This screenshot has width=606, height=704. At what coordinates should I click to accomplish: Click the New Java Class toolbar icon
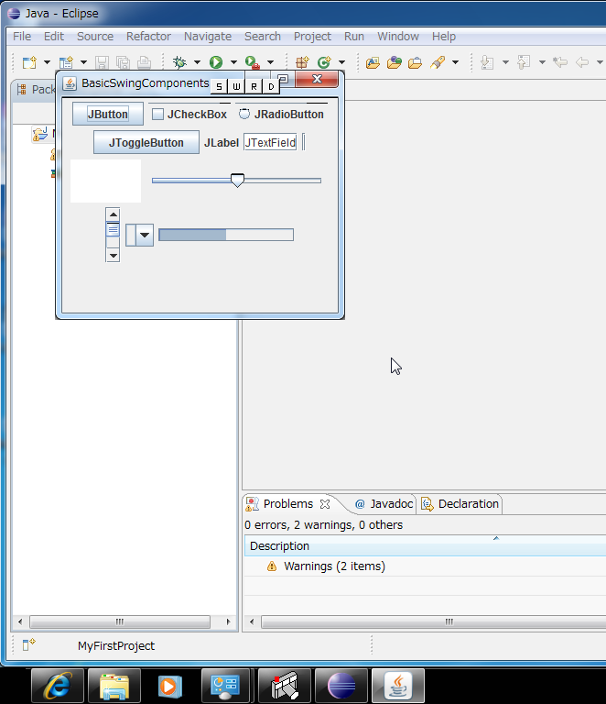(323, 62)
